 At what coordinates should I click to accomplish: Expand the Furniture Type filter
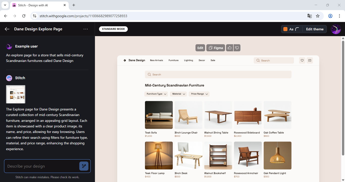point(156,94)
